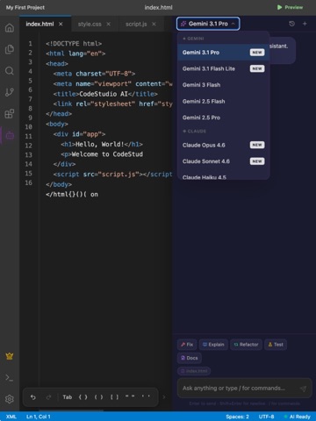Click the title CodeStudio AI code line

(105, 94)
